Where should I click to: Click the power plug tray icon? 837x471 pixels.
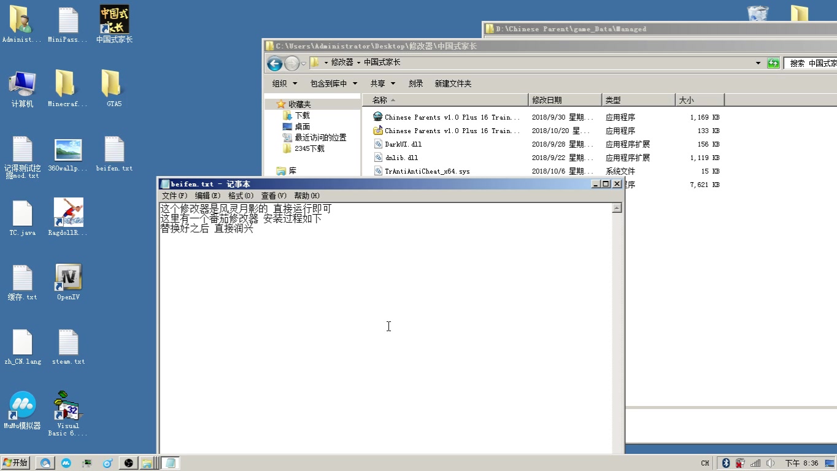pyautogui.click(x=741, y=463)
